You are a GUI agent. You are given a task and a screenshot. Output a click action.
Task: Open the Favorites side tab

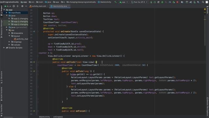(1, 110)
